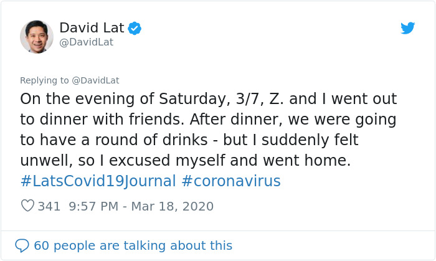This screenshot has width=436, height=261.
Task: Visit the @DavidLat handle under the name
Action: (86, 42)
